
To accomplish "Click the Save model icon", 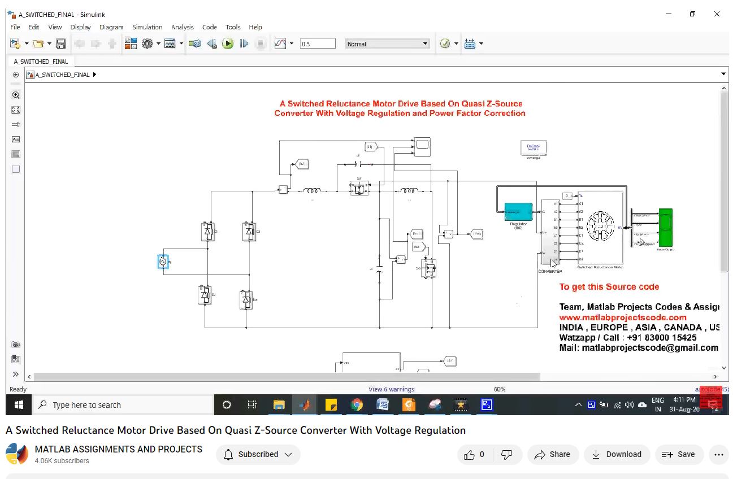I will 60,43.
